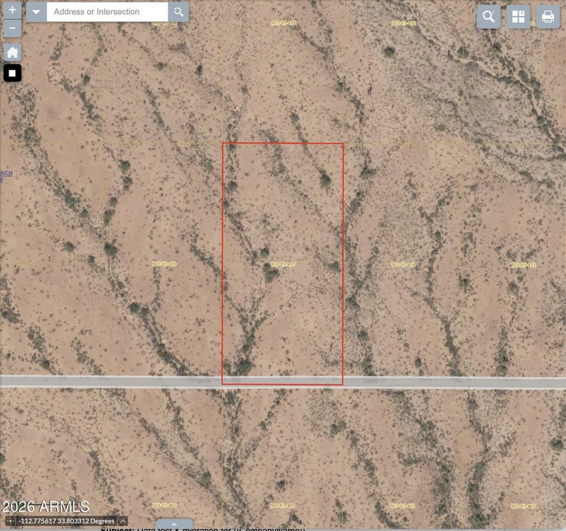Select the red-outlined parcel's center label
Viewport: 566px width, 531px height.
pos(282,264)
